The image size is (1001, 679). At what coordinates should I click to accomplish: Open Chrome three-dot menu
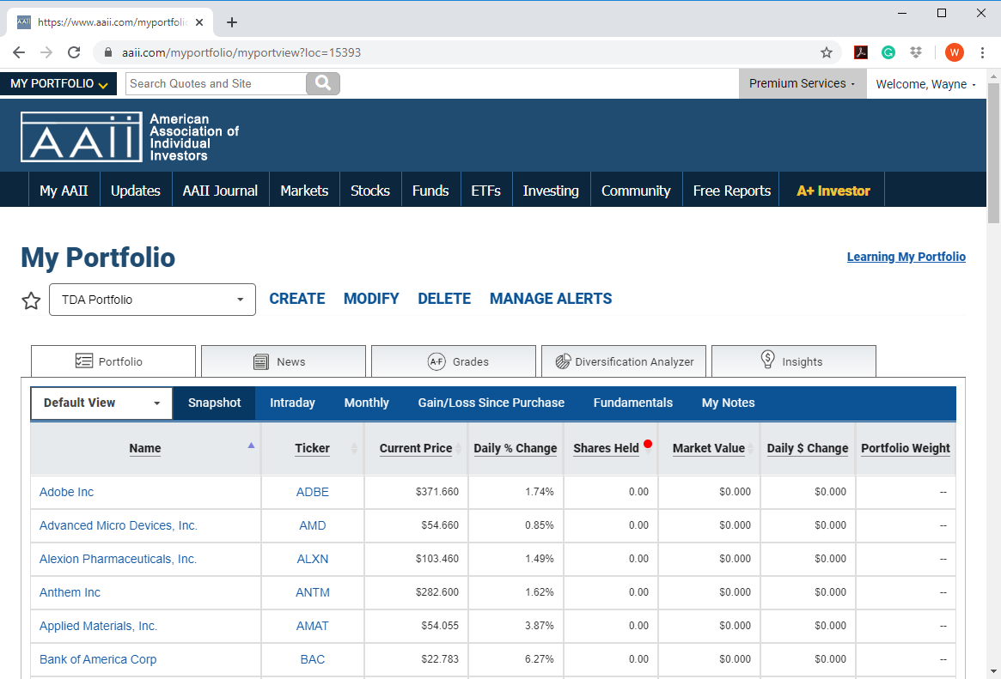point(982,52)
